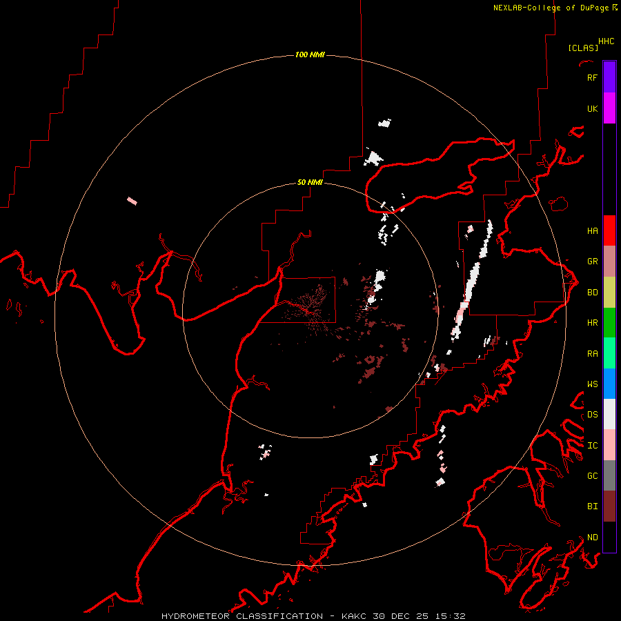621x621 pixels.
Task: Click the long white dry-snow band echo
Action: click(x=472, y=282)
